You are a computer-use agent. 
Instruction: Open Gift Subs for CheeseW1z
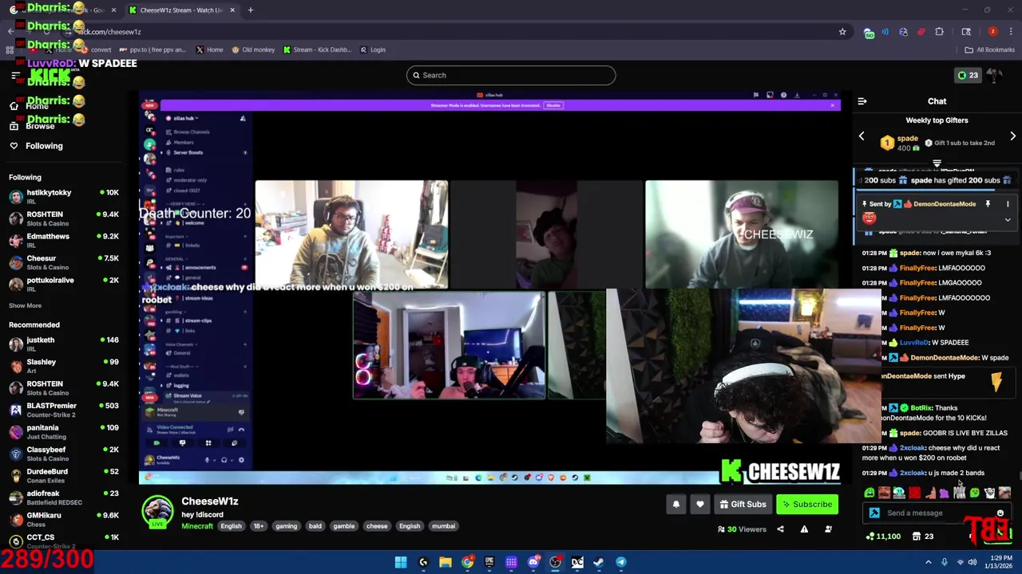[x=743, y=504]
